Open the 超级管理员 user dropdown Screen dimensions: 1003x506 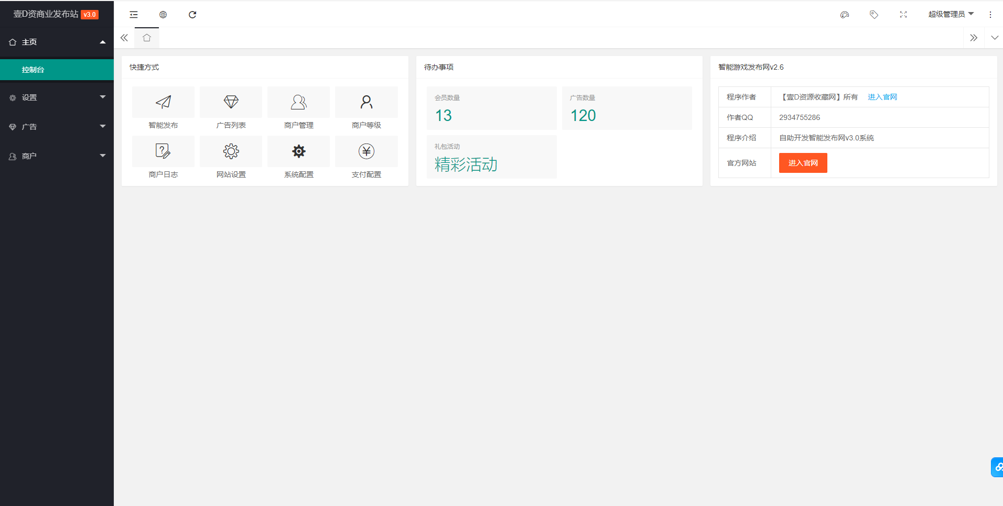point(951,14)
